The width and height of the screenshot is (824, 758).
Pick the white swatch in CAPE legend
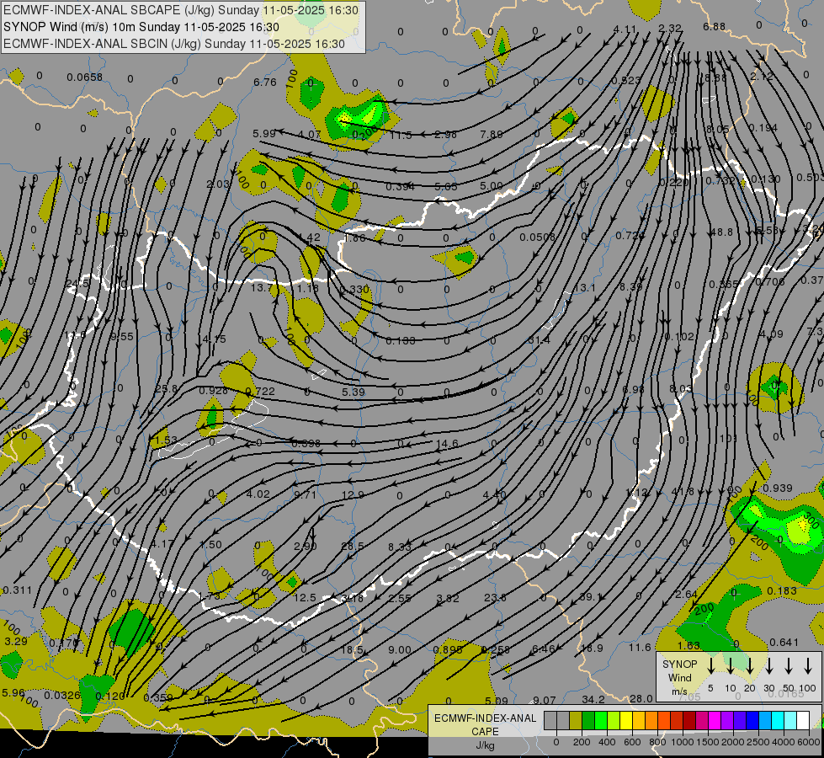[802, 721]
